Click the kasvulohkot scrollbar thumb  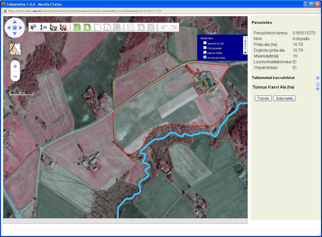point(317,84)
